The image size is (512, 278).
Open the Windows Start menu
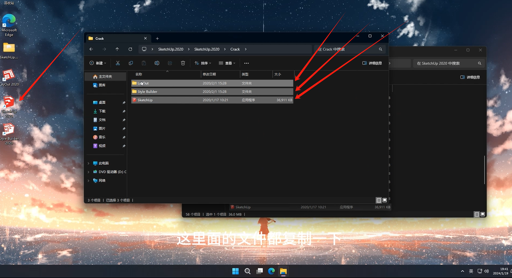(235, 271)
